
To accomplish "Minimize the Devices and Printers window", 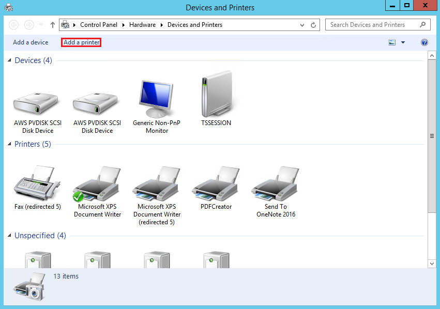I will (392, 5).
